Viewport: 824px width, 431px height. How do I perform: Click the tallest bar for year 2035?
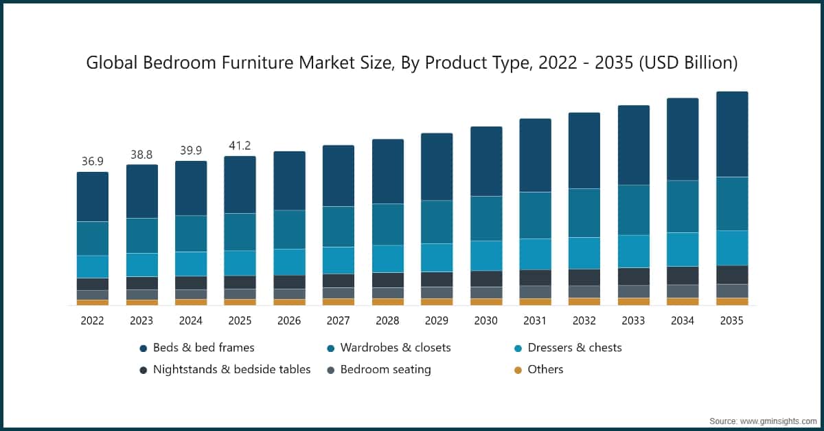coord(731,199)
